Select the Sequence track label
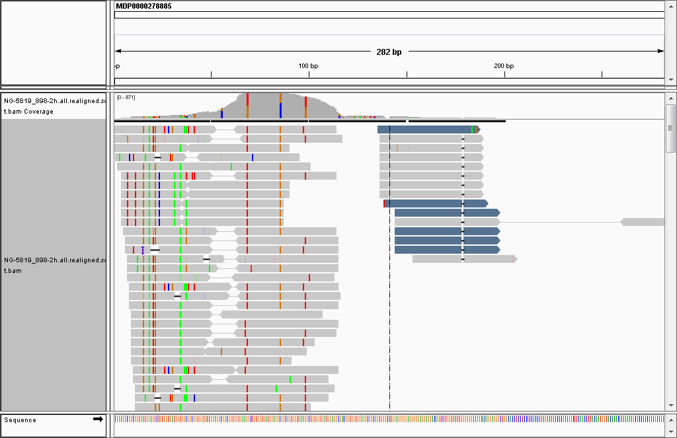677x438 pixels. 20,420
